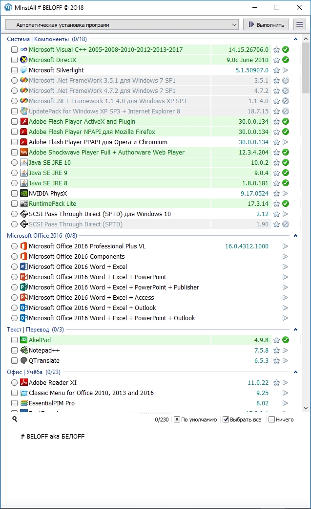Image resolution: width=311 pixels, height=509 pixels.
Task: Click the star icon for Microsoft Visual C++
Action: [x=276, y=50]
